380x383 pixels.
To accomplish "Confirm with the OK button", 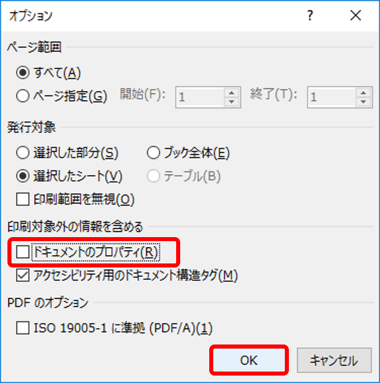I will [x=249, y=360].
